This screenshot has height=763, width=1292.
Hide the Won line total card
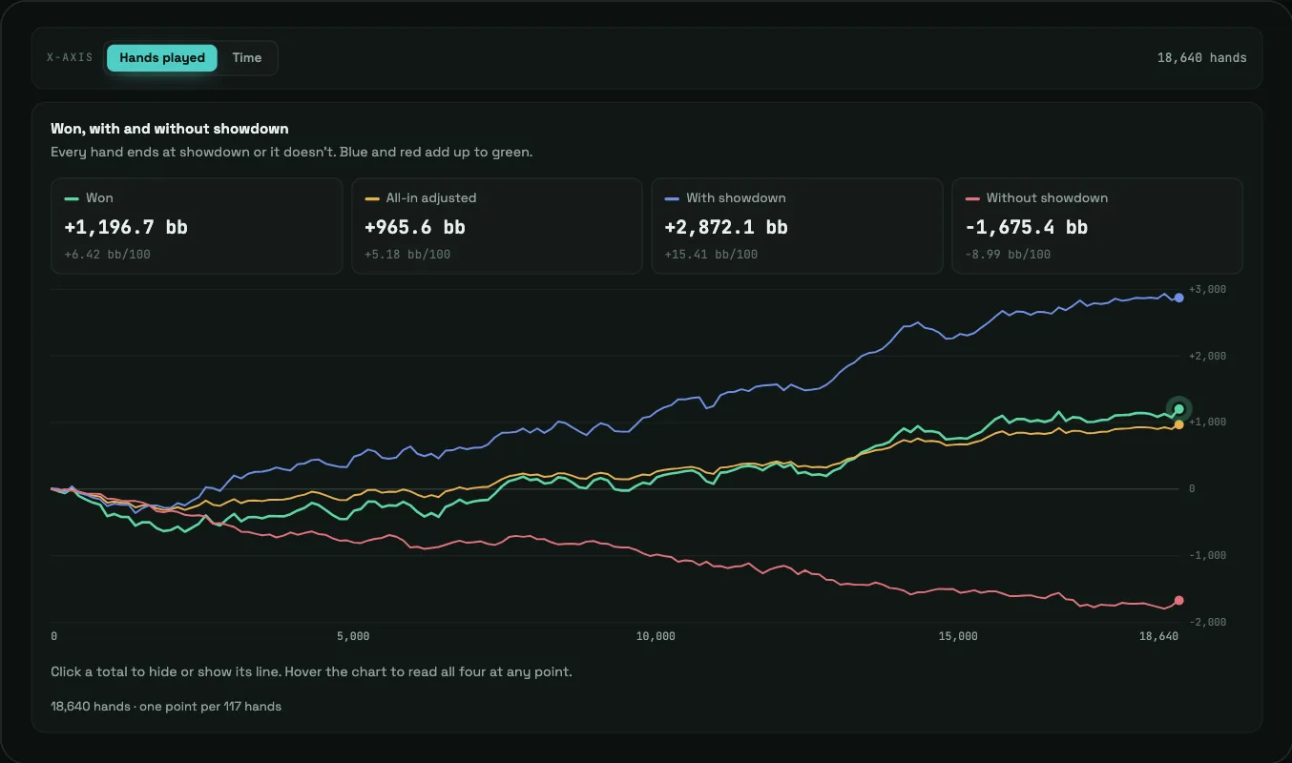click(197, 226)
